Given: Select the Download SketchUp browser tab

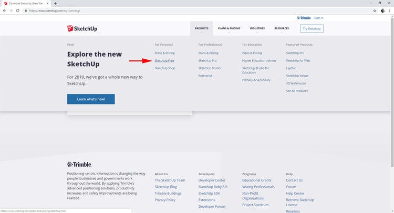Looking at the screenshot, I should pos(26,4).
